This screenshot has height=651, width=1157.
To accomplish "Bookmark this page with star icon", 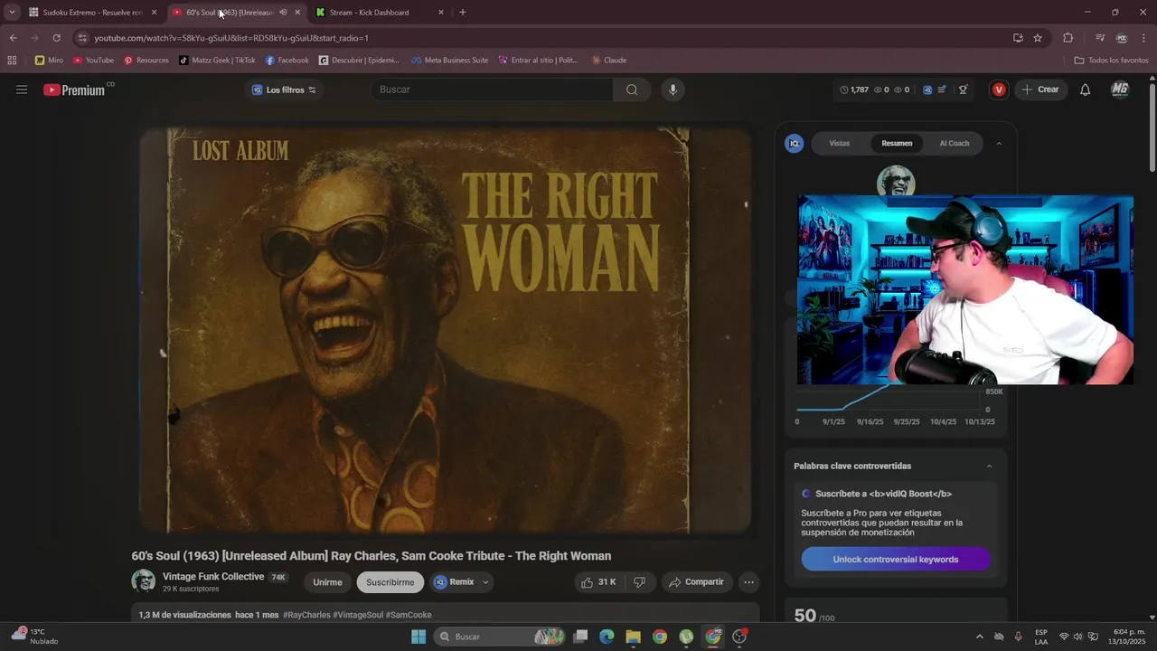I will 1038,38.
